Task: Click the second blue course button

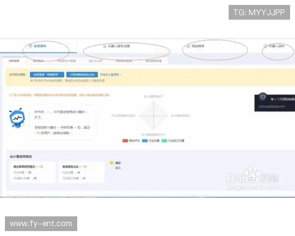Action: coord(82,75)
